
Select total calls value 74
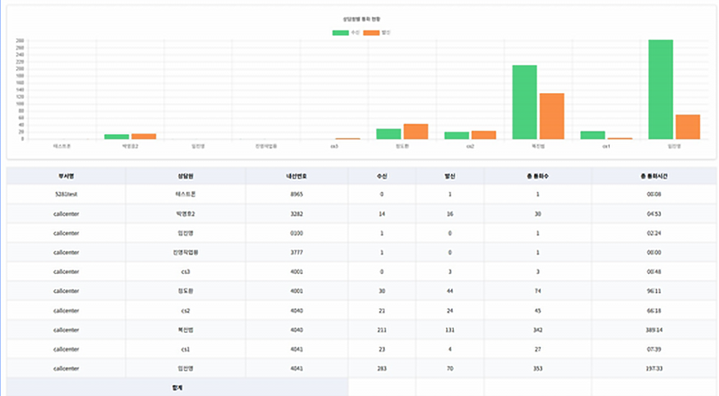pos(537,291)
